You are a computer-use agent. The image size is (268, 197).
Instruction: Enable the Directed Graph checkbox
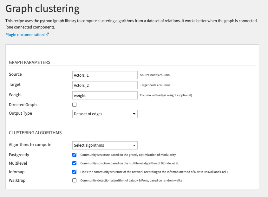coord(75,105)
